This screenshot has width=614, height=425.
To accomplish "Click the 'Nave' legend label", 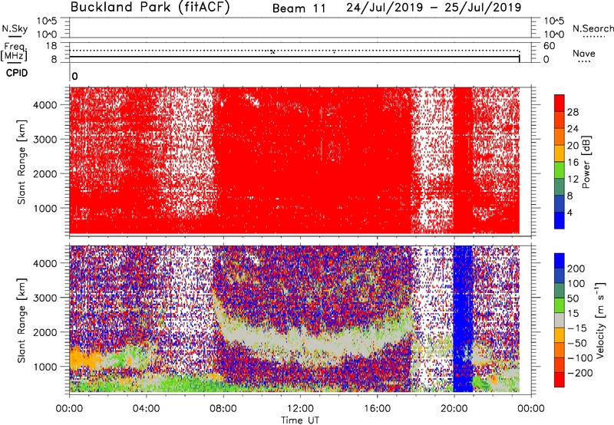I will click(584, 54).
